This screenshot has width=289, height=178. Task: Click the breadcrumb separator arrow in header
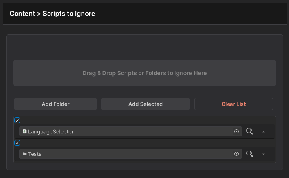tap(39, 14)
